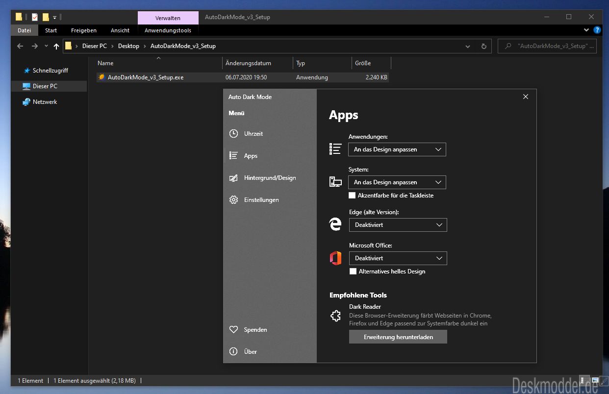The height and width of the screenshot is (394, 609).
Task: Open Hintergrund/Design picture icon
Action: (234, 178)
